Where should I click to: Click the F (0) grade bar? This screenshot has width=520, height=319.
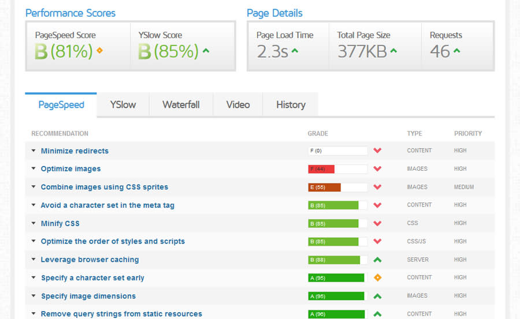[337, 151]
